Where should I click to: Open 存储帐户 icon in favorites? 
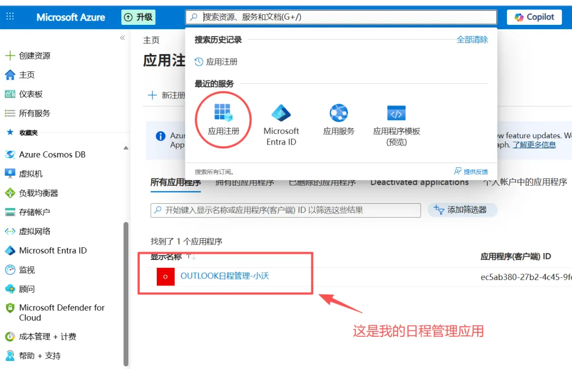[10, 212]
